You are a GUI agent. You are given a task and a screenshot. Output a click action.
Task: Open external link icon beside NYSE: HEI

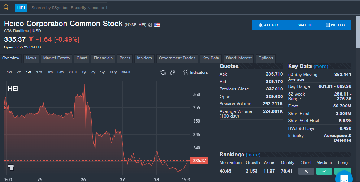click(150, 25)
